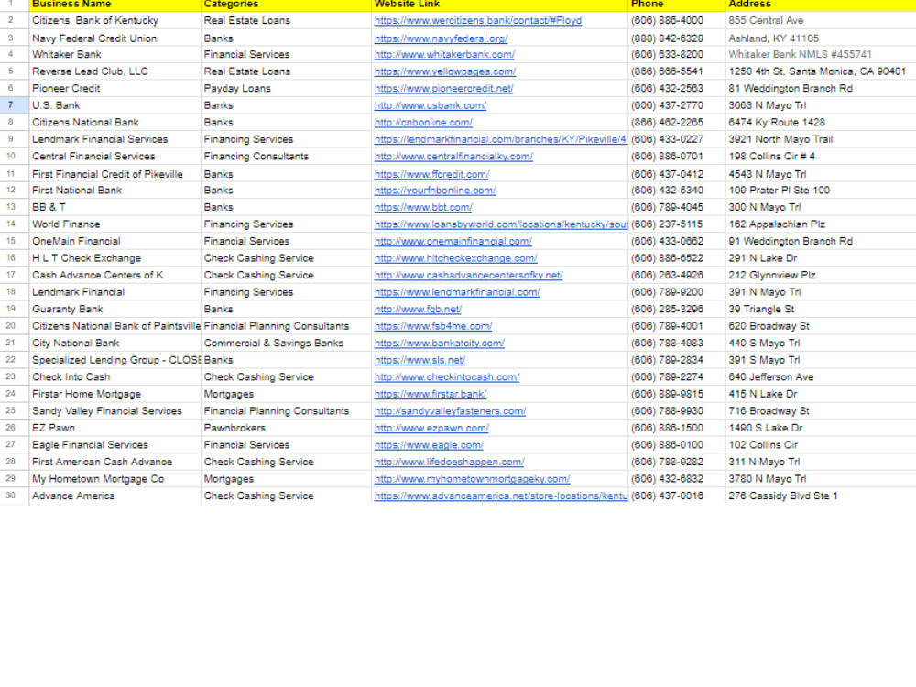Open the bbt.com link
This screenshot has width=916, height=687.
tap(423, 207)
